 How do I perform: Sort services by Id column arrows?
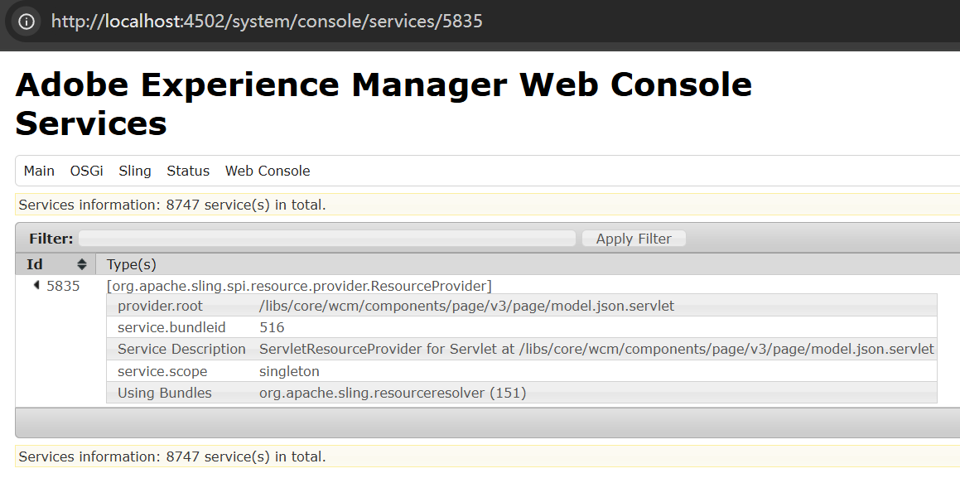82,264
